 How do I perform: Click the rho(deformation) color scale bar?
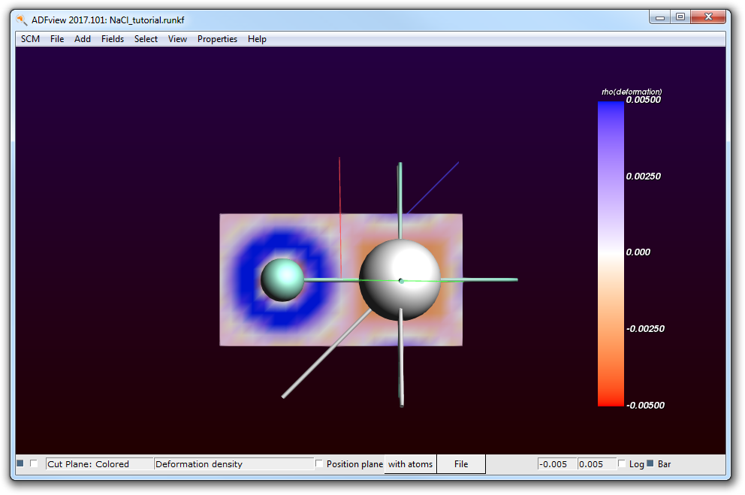[611, 254]
